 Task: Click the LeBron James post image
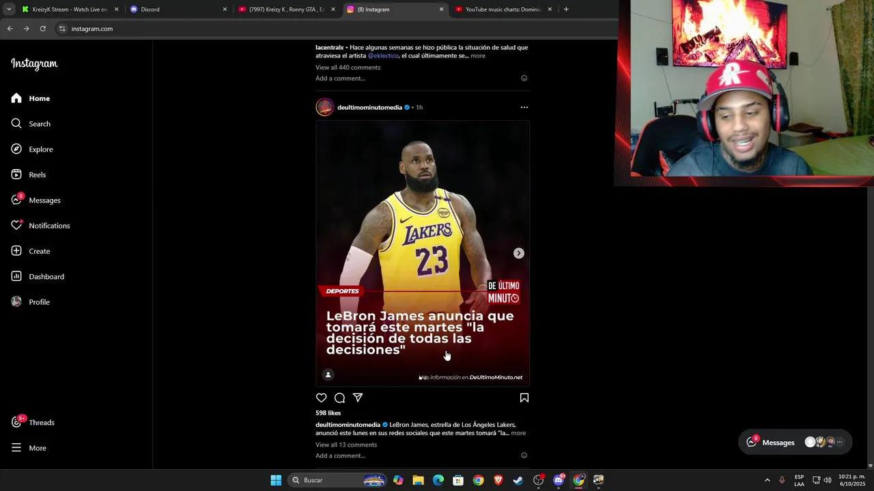pyautogui.click(x=423, y=253)
